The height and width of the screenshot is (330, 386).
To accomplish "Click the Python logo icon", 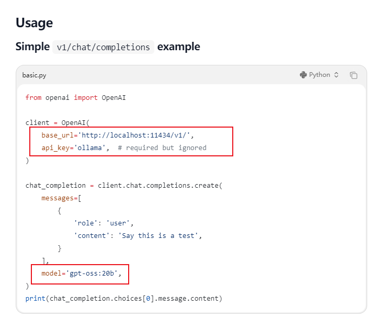I will 303,75.
